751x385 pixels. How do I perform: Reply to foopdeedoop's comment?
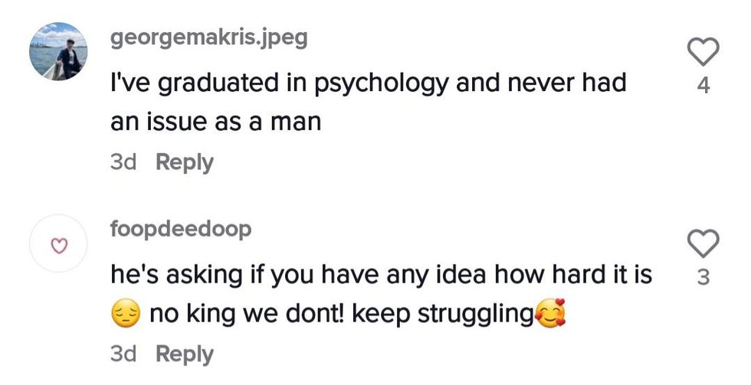coord(184,354)
